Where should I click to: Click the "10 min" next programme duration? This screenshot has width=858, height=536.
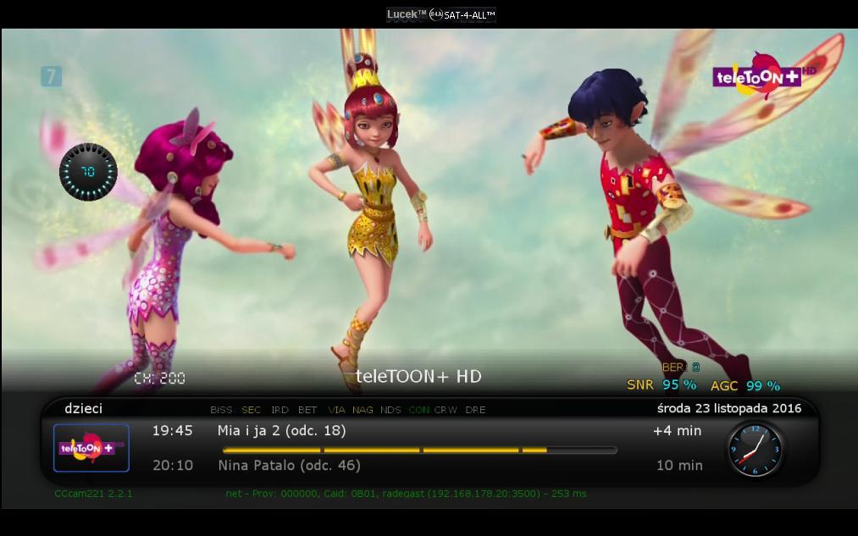(x=679, y=466)
